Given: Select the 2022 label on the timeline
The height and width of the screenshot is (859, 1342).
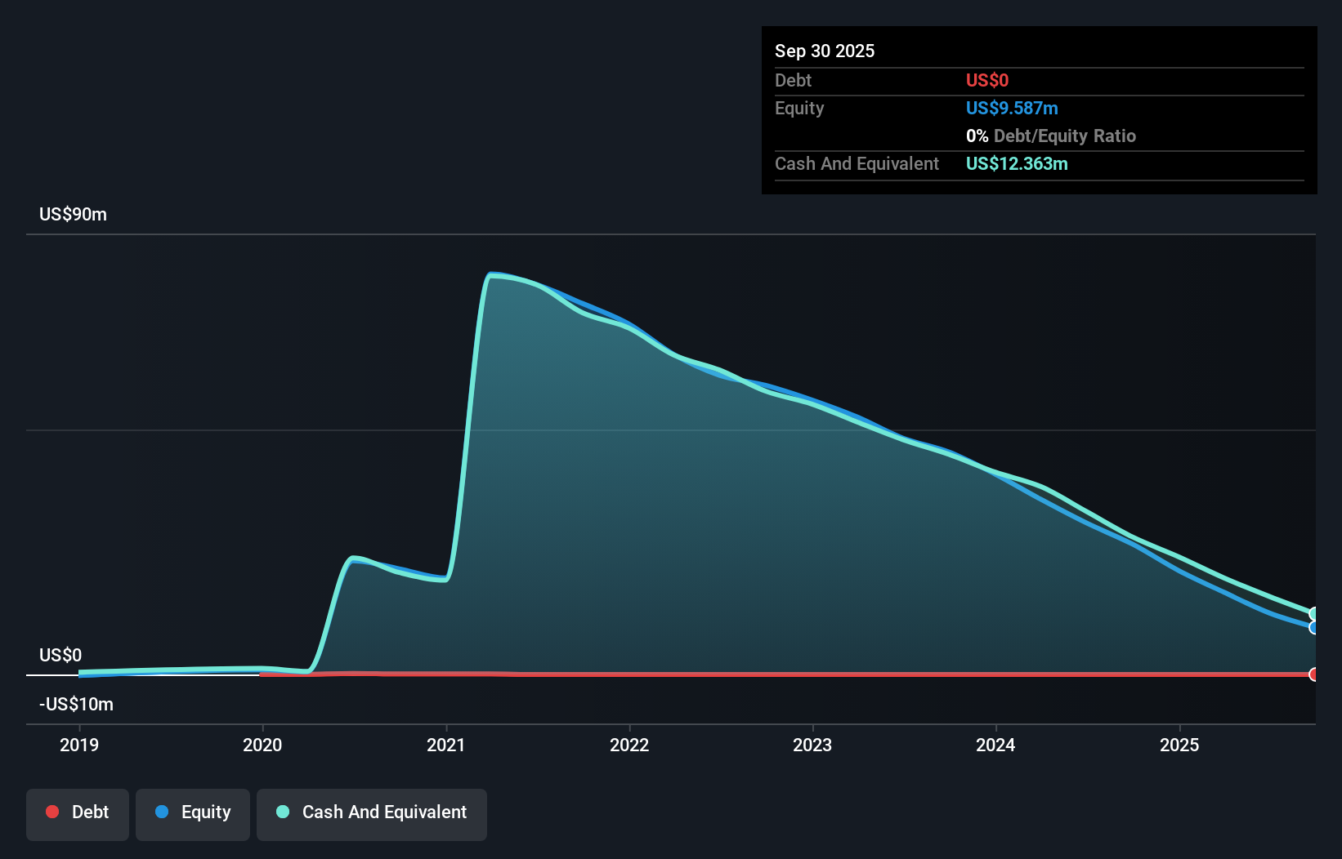Looking at the screenshot, I should click(629, 745).
